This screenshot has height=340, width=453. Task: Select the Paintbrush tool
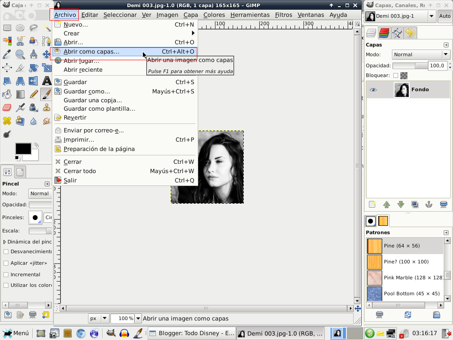(x=46, y=94)
